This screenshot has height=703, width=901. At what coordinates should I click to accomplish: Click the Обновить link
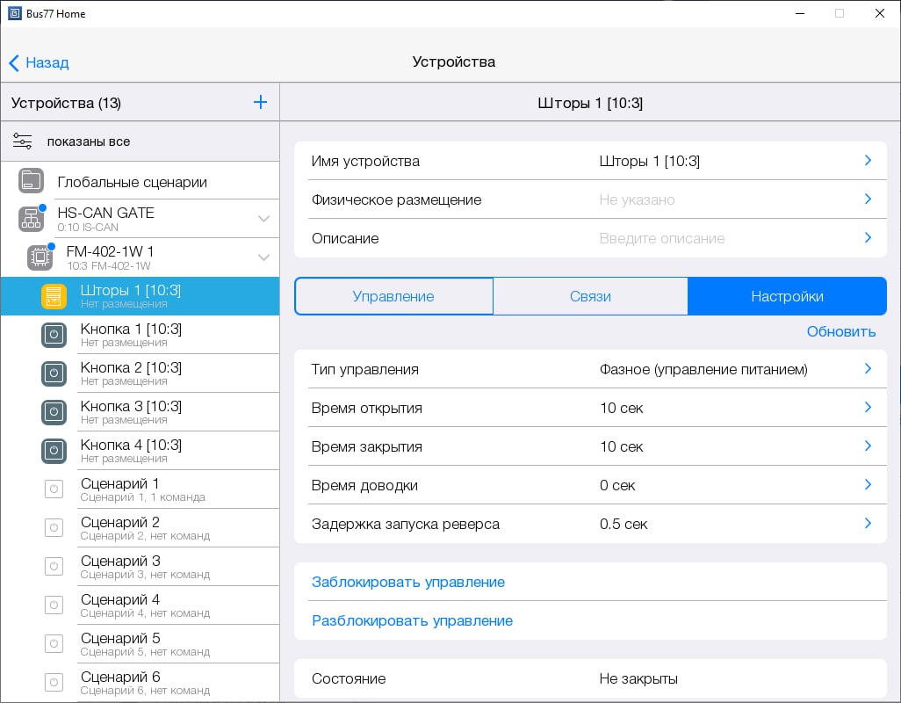[840, 331]
